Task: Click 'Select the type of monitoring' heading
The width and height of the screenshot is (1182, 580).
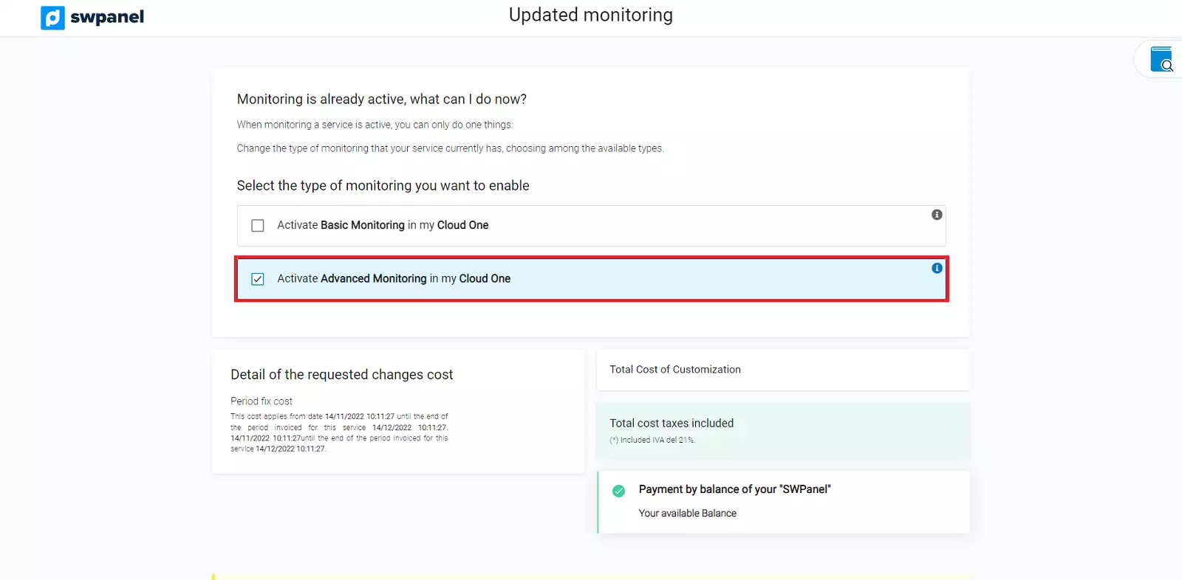Action: [x=383, y=186]
